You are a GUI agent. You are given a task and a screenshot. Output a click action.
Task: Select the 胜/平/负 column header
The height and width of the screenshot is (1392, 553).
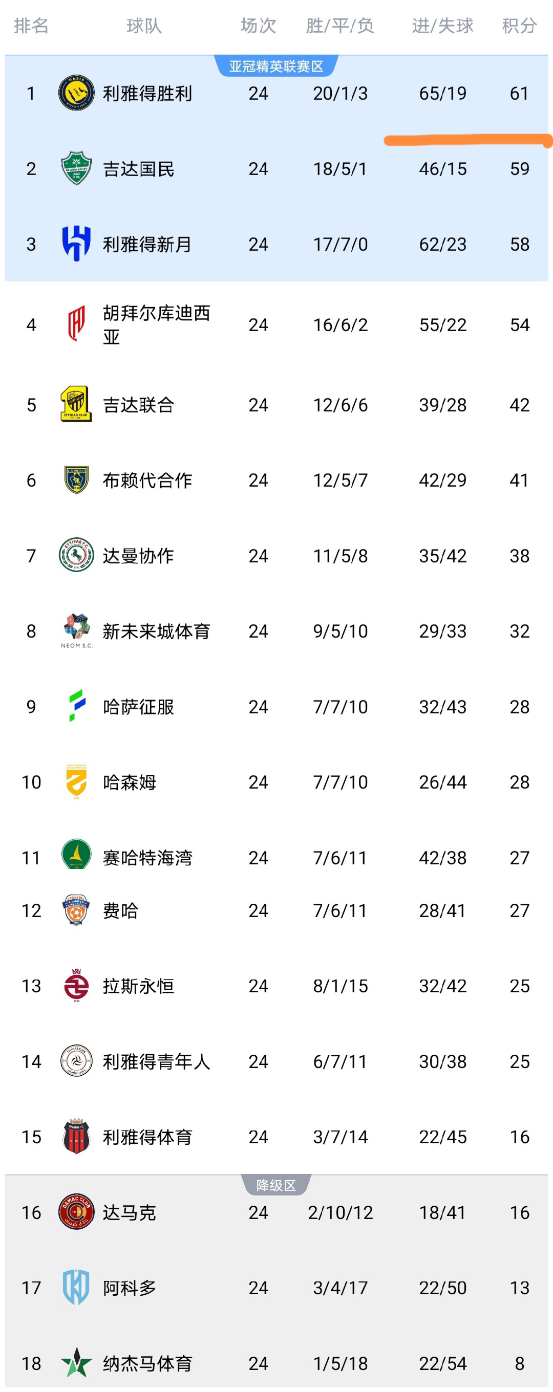pyautogui.click(x=340, y=26)
